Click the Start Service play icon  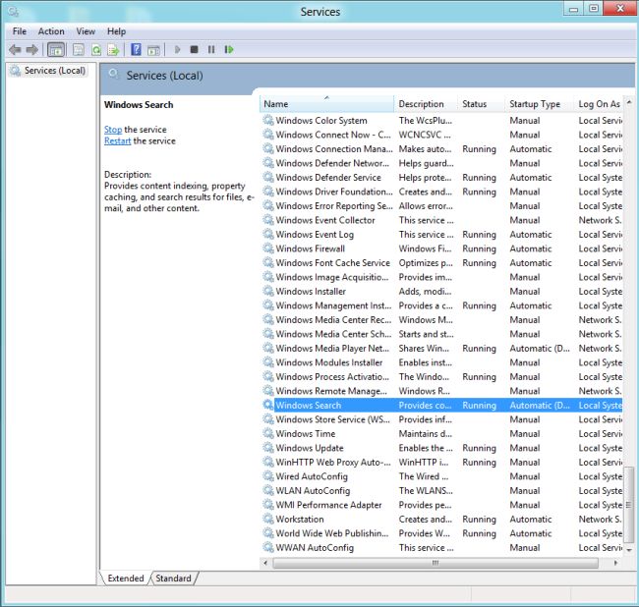click(177, 50)
